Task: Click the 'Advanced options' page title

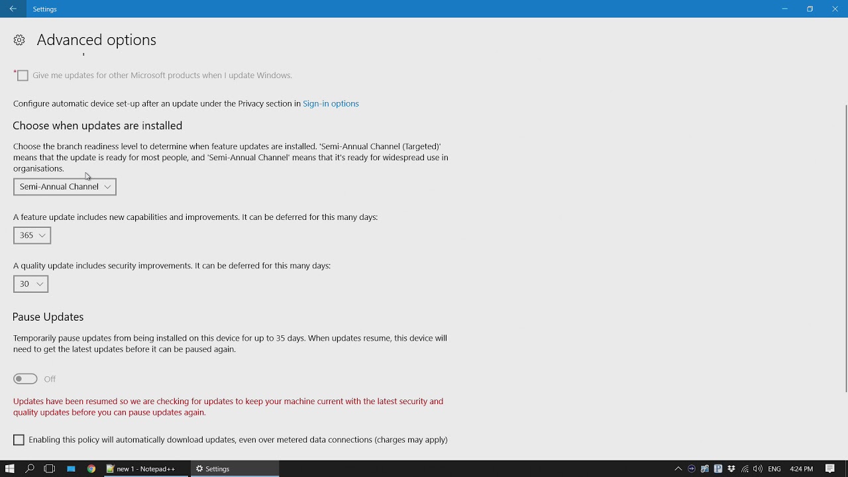Action: [x=96, y=40]
